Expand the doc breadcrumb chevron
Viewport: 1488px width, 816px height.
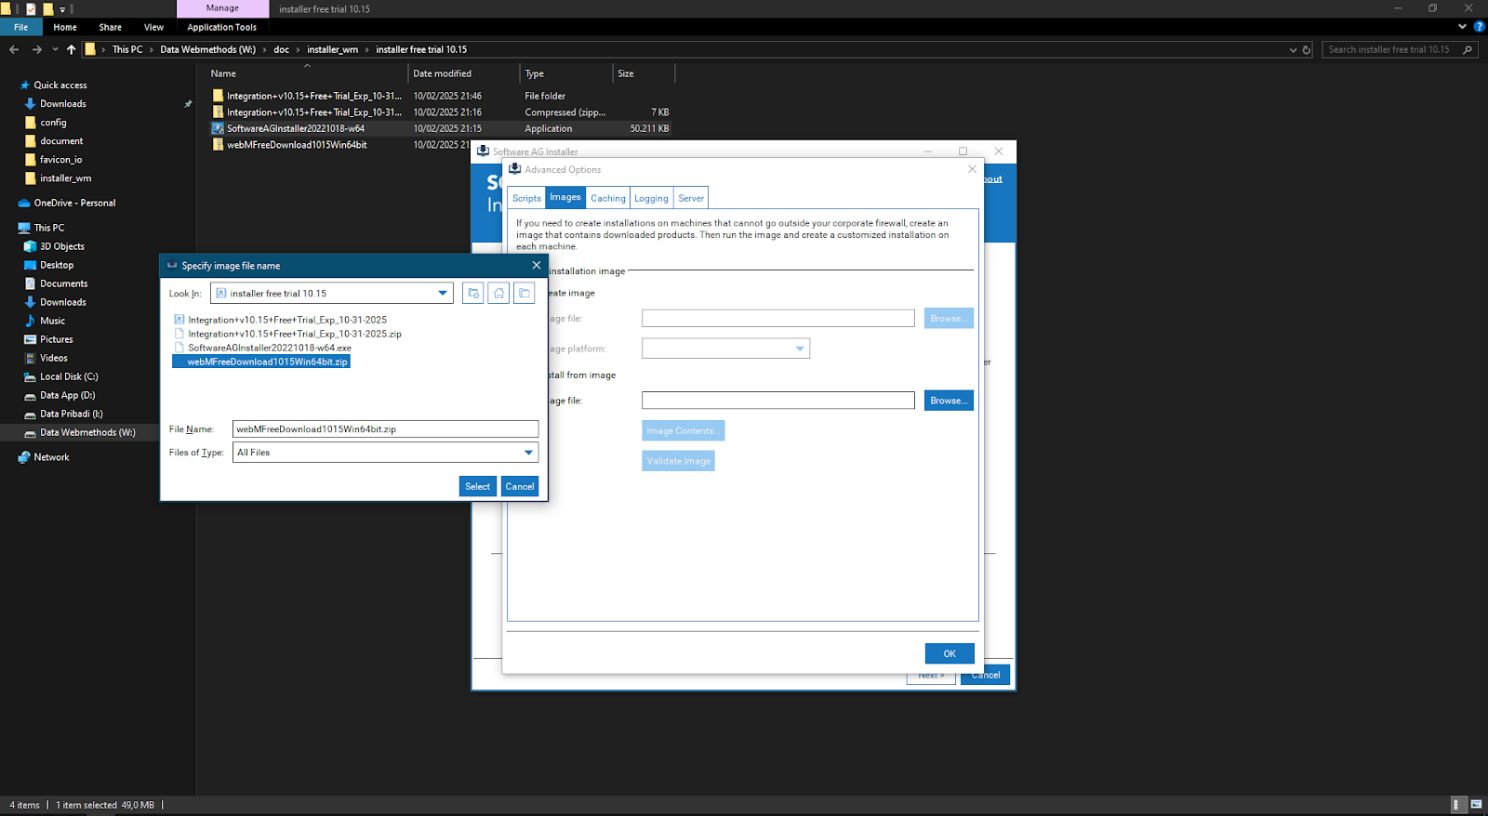click(298, 49)
